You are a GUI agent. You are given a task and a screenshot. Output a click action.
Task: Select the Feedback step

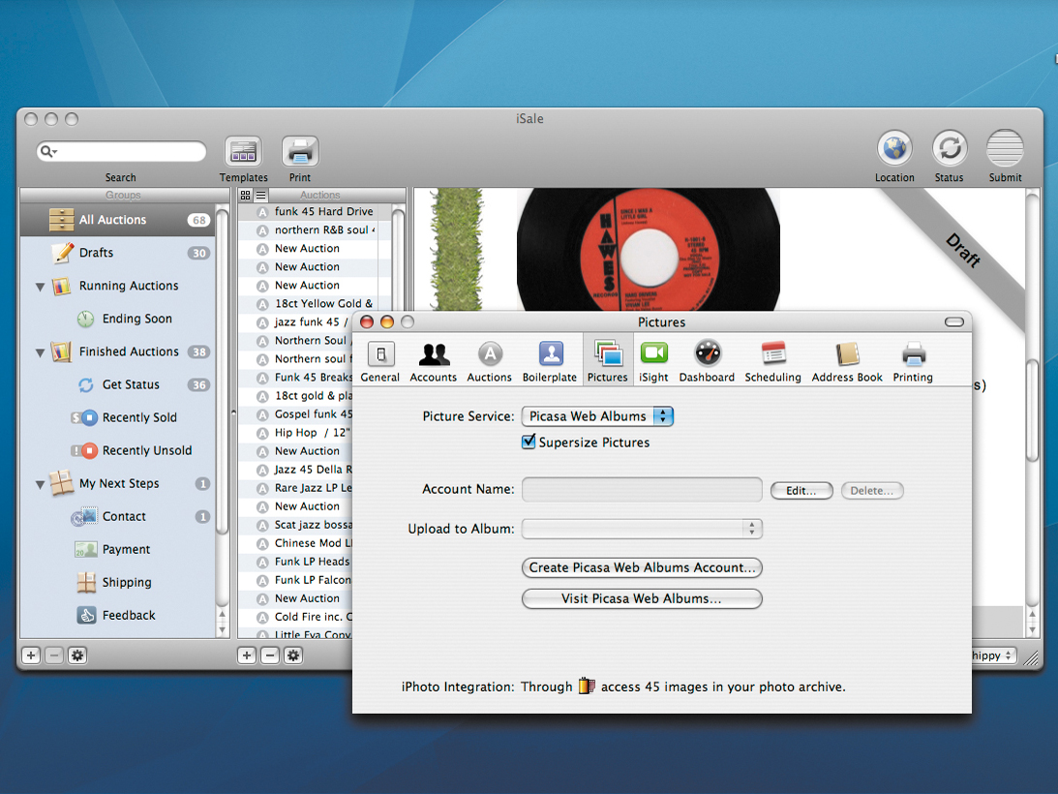116,615
